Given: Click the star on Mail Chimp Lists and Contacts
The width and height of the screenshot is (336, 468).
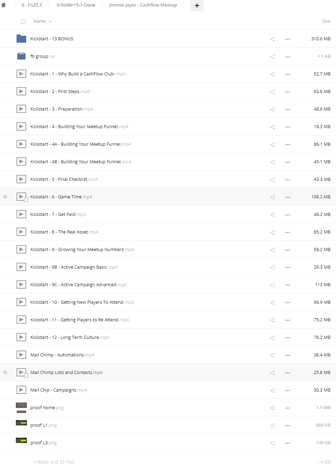Looking at the screenshot, I should pos(5,372).
